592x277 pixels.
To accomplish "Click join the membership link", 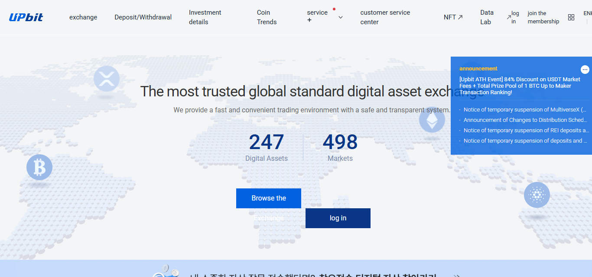I will coord(543,17).
